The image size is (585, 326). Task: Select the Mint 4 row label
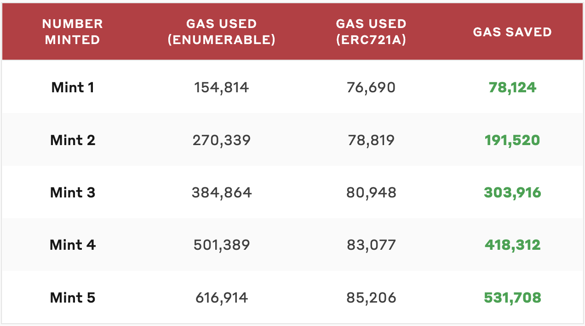(x=73, y=245)
